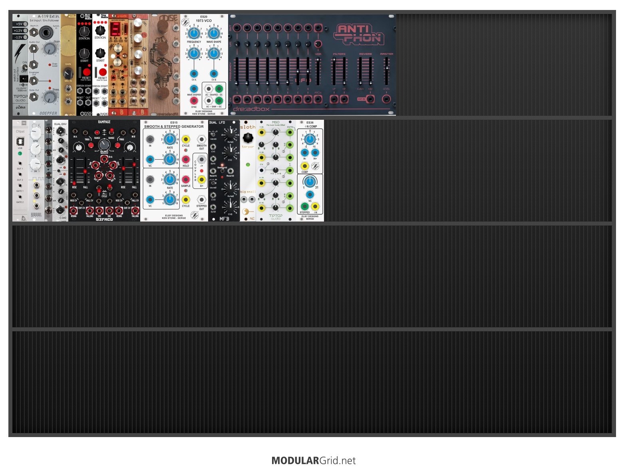The image size is (628, 469).
Task: Click the A-119 Thres. knob
Action: 50,97
